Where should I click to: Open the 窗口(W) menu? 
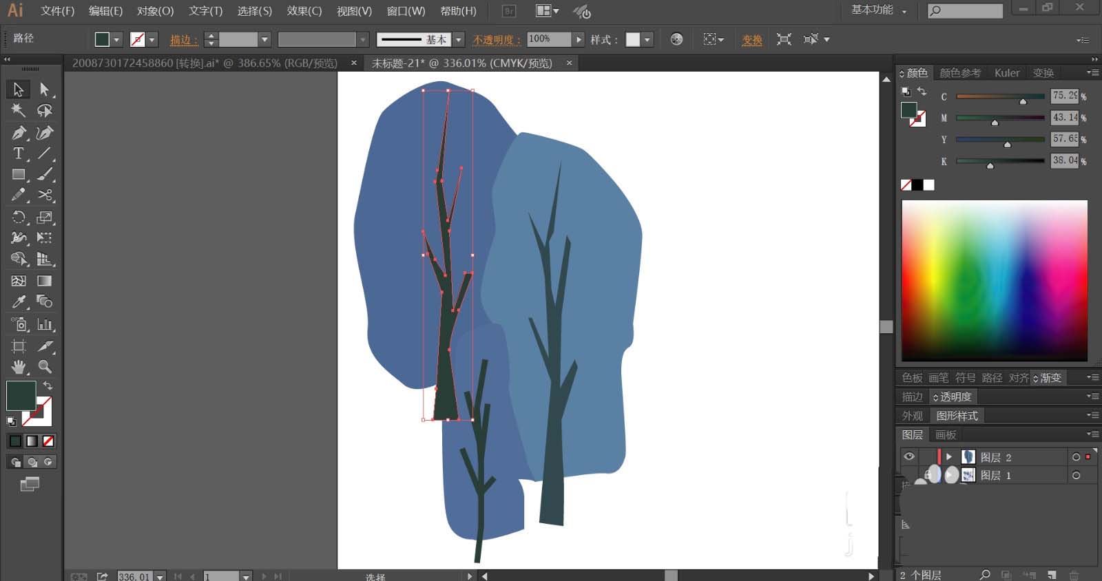click(x=406, y=11)
